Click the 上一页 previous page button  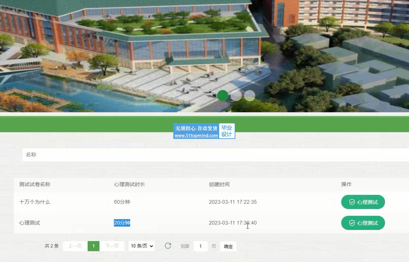coord(75,246)
